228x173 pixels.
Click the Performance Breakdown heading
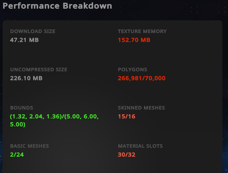(57, 6)
